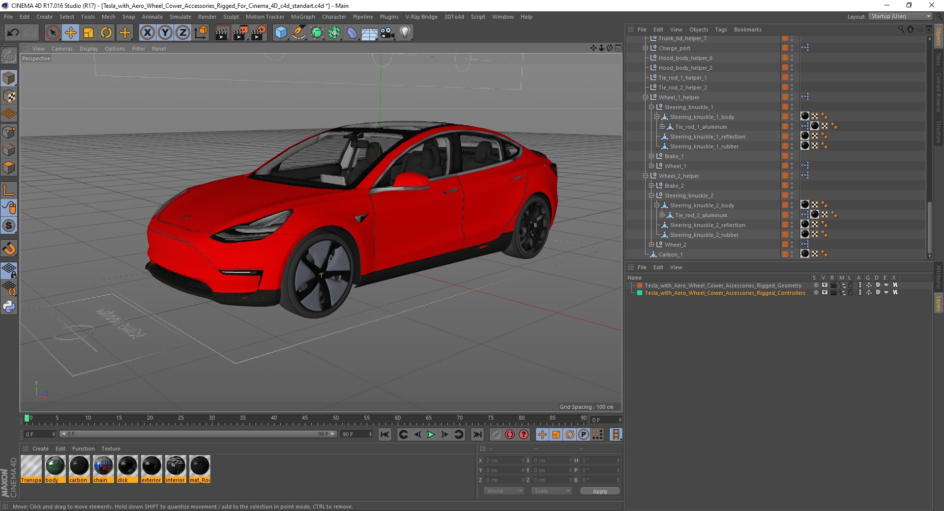944x511 pixels.
Task: Collapse the Wheel_1_helper tree node
Action: pyautogui.click(x=645, y=97)
